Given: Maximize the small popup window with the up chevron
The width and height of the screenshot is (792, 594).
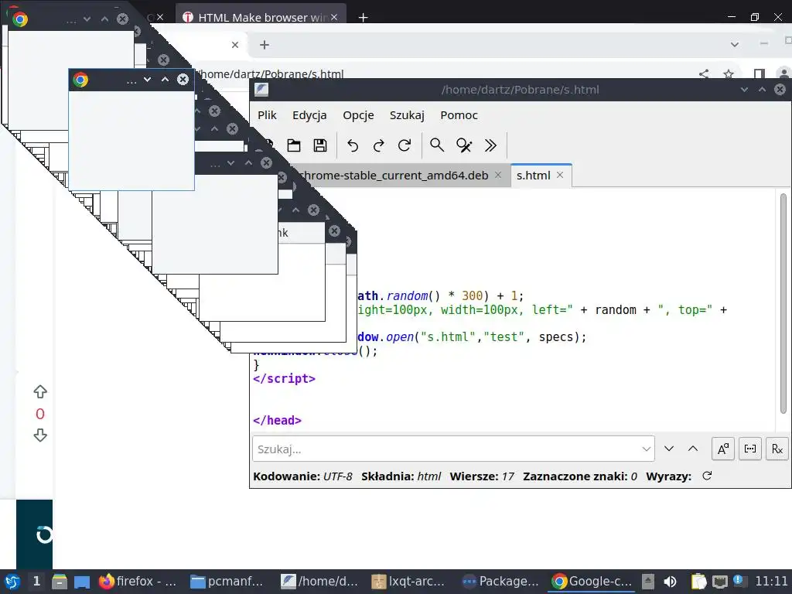Looking at the screenshot, I should [x=165, y=80].
